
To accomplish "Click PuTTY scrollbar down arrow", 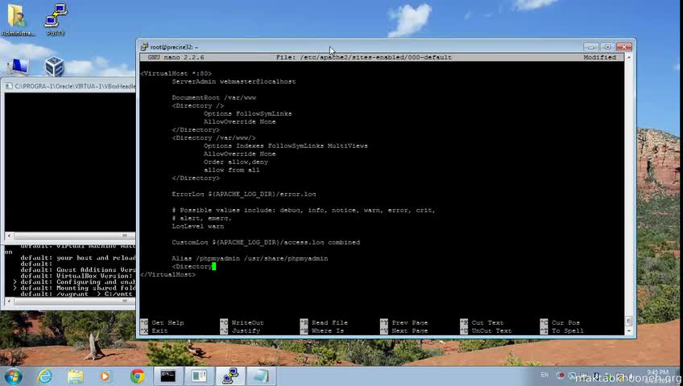I will click(x=628, y=331).
